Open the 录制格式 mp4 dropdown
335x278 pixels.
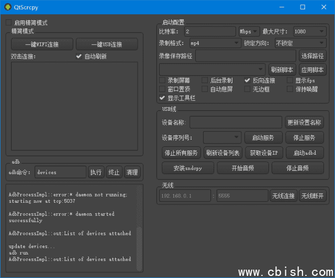click(x=214, y=43)
